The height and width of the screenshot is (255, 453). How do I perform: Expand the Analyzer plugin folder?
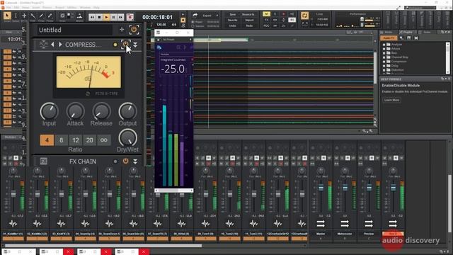pyautogui.click(x=384, y=45)
